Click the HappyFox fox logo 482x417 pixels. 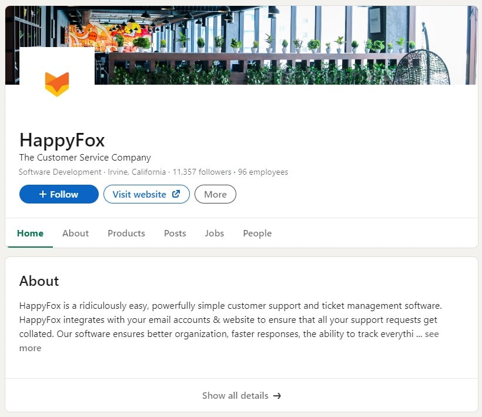[x=57, y=84]
